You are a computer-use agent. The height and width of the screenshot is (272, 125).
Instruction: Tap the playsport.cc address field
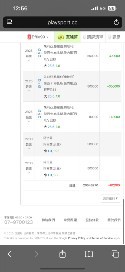[62, 22]
